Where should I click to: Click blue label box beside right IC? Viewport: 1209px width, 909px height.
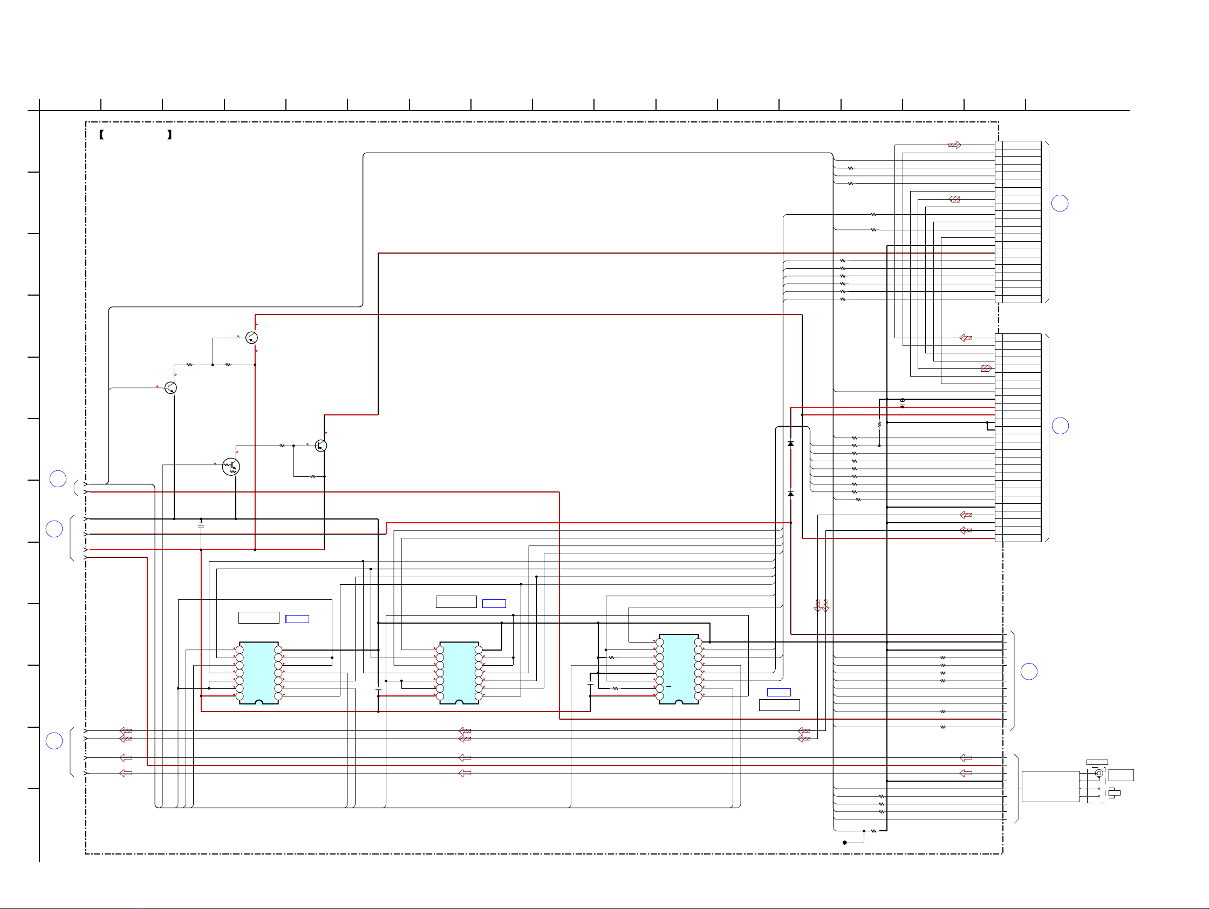tap(779, 692)
